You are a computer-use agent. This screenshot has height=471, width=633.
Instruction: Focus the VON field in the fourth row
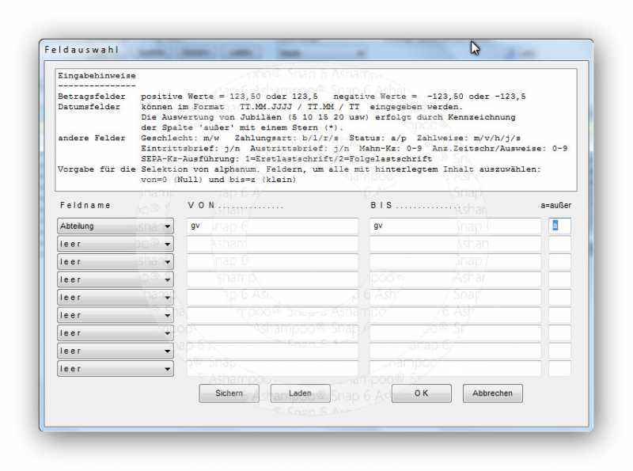(272, 279)
